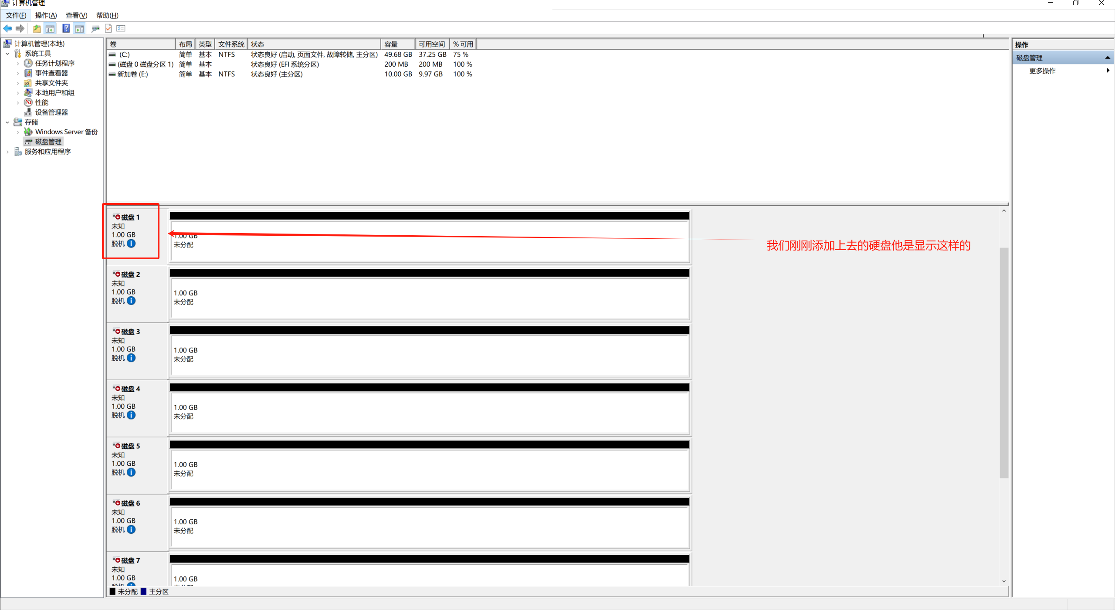Screen dimensions: 1115x610
Task: Open 更多操作 in the actions pane
Action: point(1042,71)
